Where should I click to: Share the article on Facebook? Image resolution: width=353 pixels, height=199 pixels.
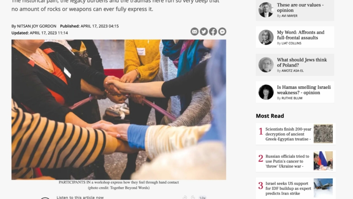(213, 32)
